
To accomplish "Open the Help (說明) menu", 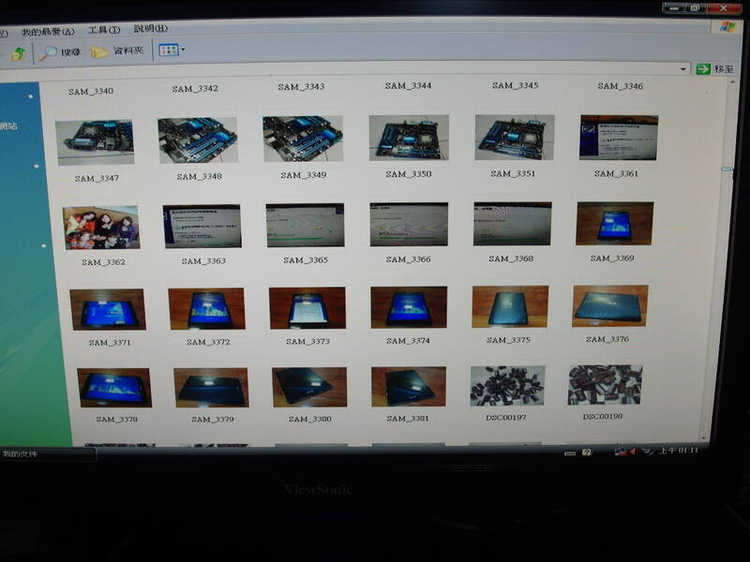I will pyautogui.click(x=150, y=29).
